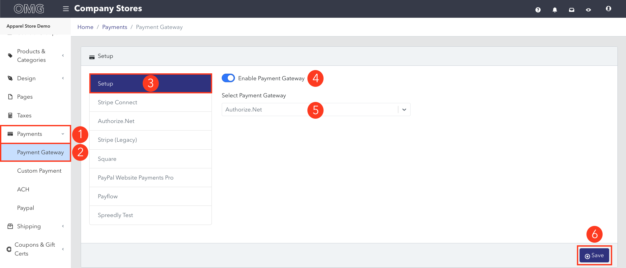Open the Spreedly Test tab

(x=151, y=215)
